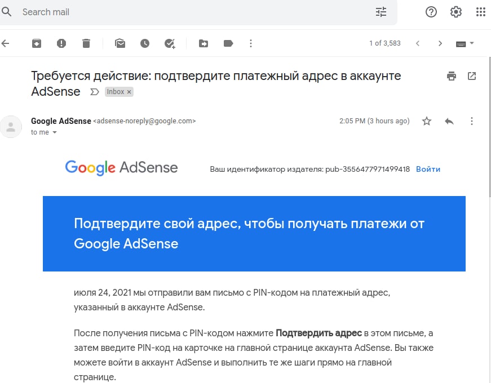Archive this email
Viewport: 491px width, 383px height.
pyautogui.click(x=37, y=43)
